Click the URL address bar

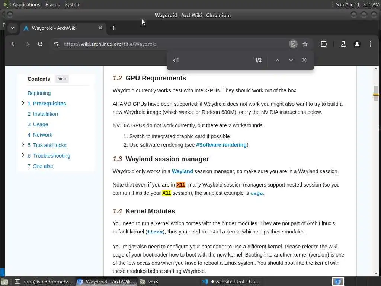[170, 44]
